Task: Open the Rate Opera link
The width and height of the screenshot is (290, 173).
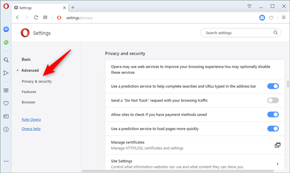Action: (31, 120)
